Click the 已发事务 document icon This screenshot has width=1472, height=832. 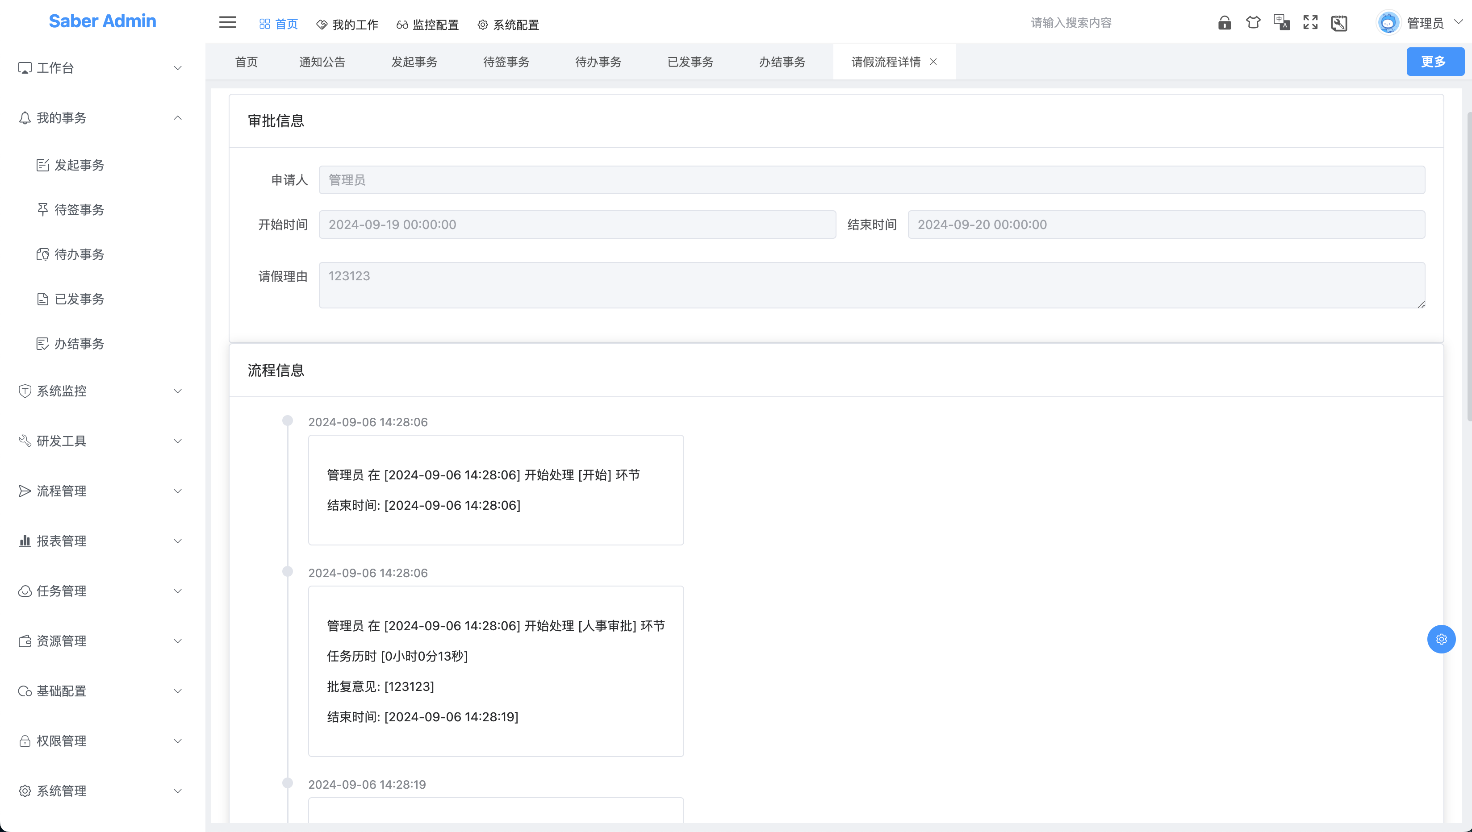tap(42, 299)
